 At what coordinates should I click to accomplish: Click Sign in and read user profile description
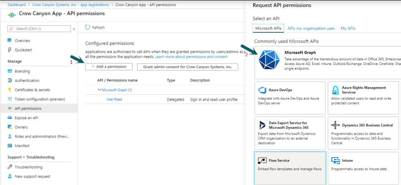[214, 99]
